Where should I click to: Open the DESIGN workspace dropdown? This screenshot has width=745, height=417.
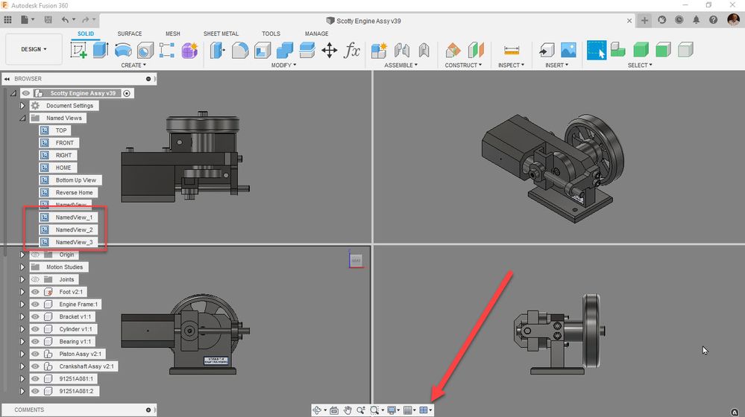pyautogui.click(x=34, y=49)
